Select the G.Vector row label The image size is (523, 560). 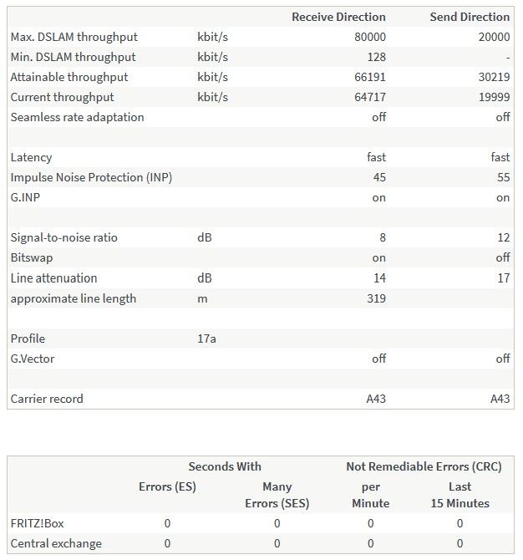tap(33, 359)
